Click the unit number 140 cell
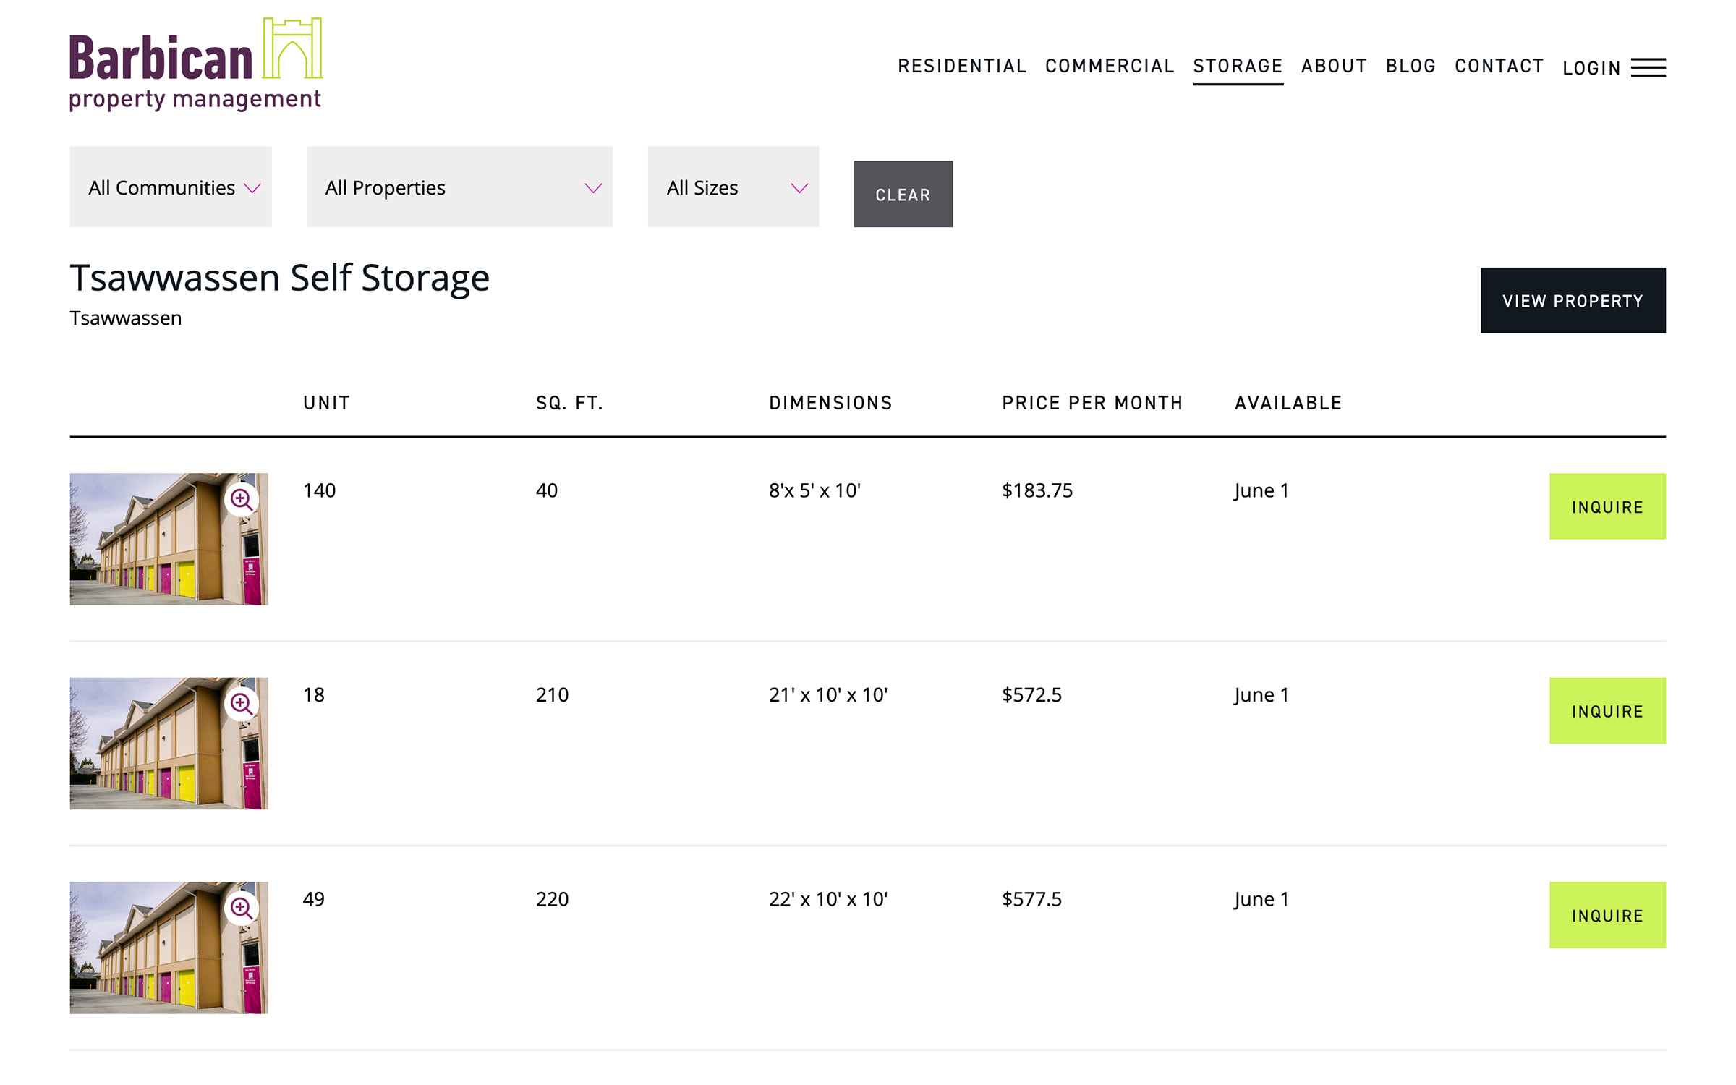Image resolution: width=1736 pixels, height=1085 pixels. 319,490
